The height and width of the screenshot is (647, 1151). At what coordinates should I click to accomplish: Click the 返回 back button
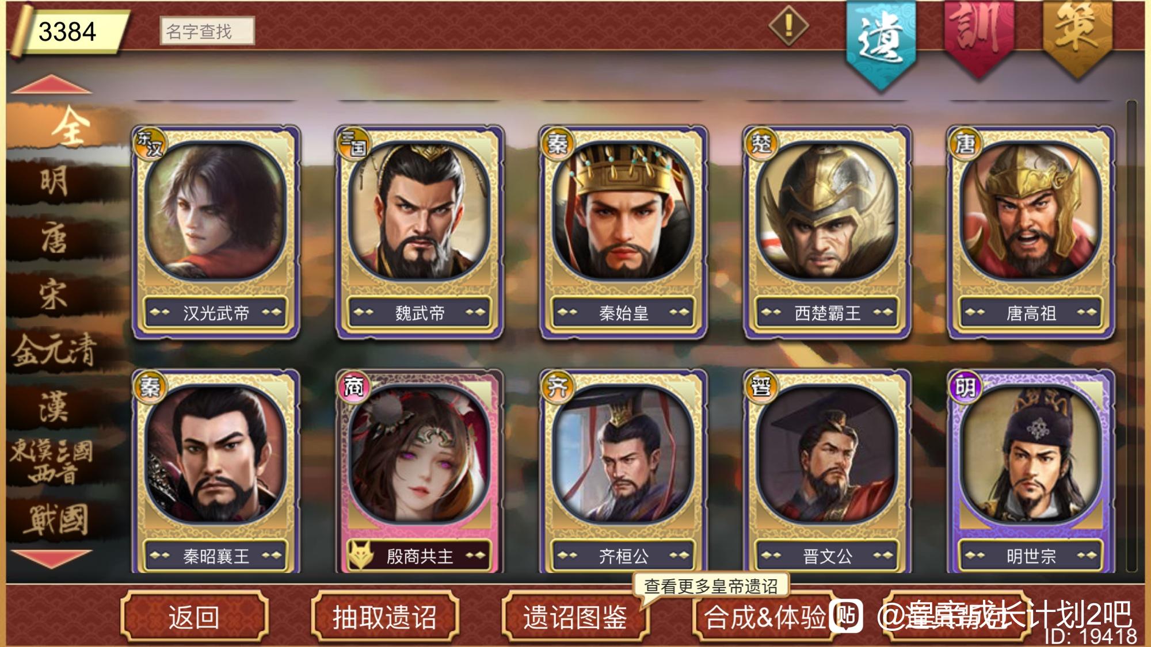195,617
